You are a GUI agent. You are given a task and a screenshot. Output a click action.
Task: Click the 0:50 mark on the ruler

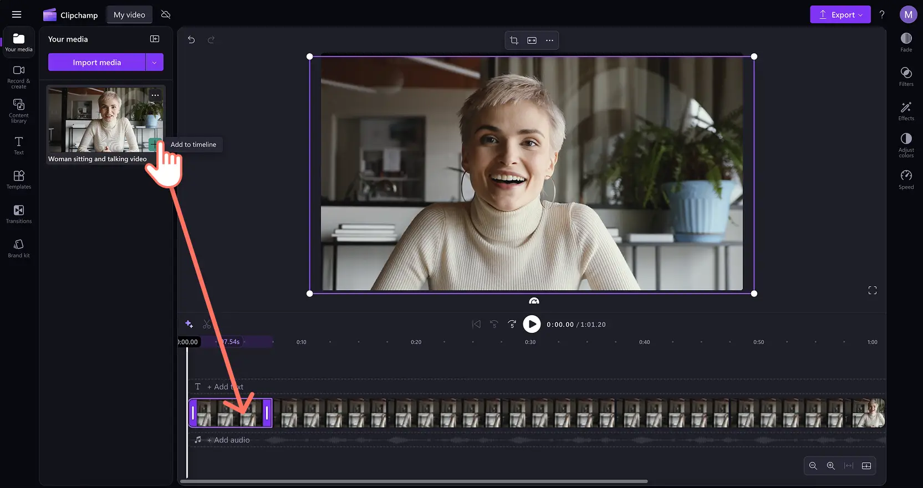tap(758, 342)
